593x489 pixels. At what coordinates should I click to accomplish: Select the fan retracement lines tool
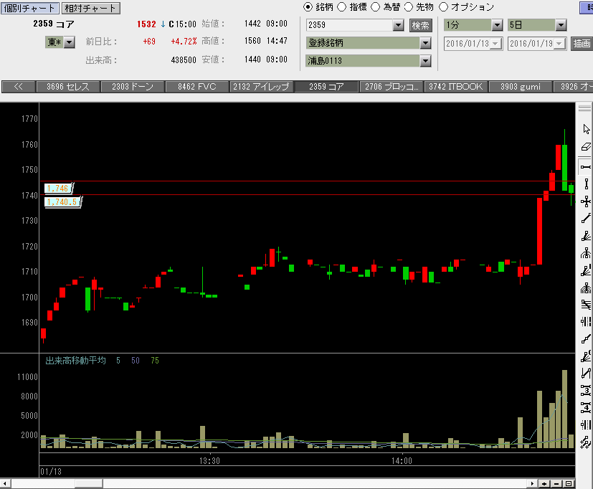[586, 305]
